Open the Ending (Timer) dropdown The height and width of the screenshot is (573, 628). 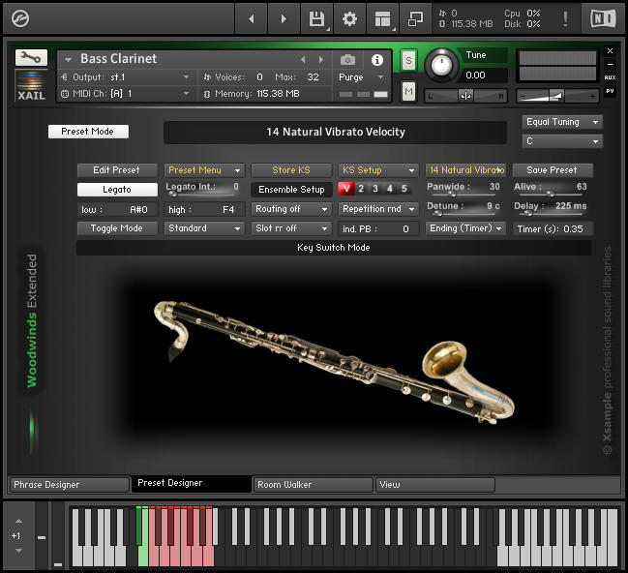coord(465,228)
